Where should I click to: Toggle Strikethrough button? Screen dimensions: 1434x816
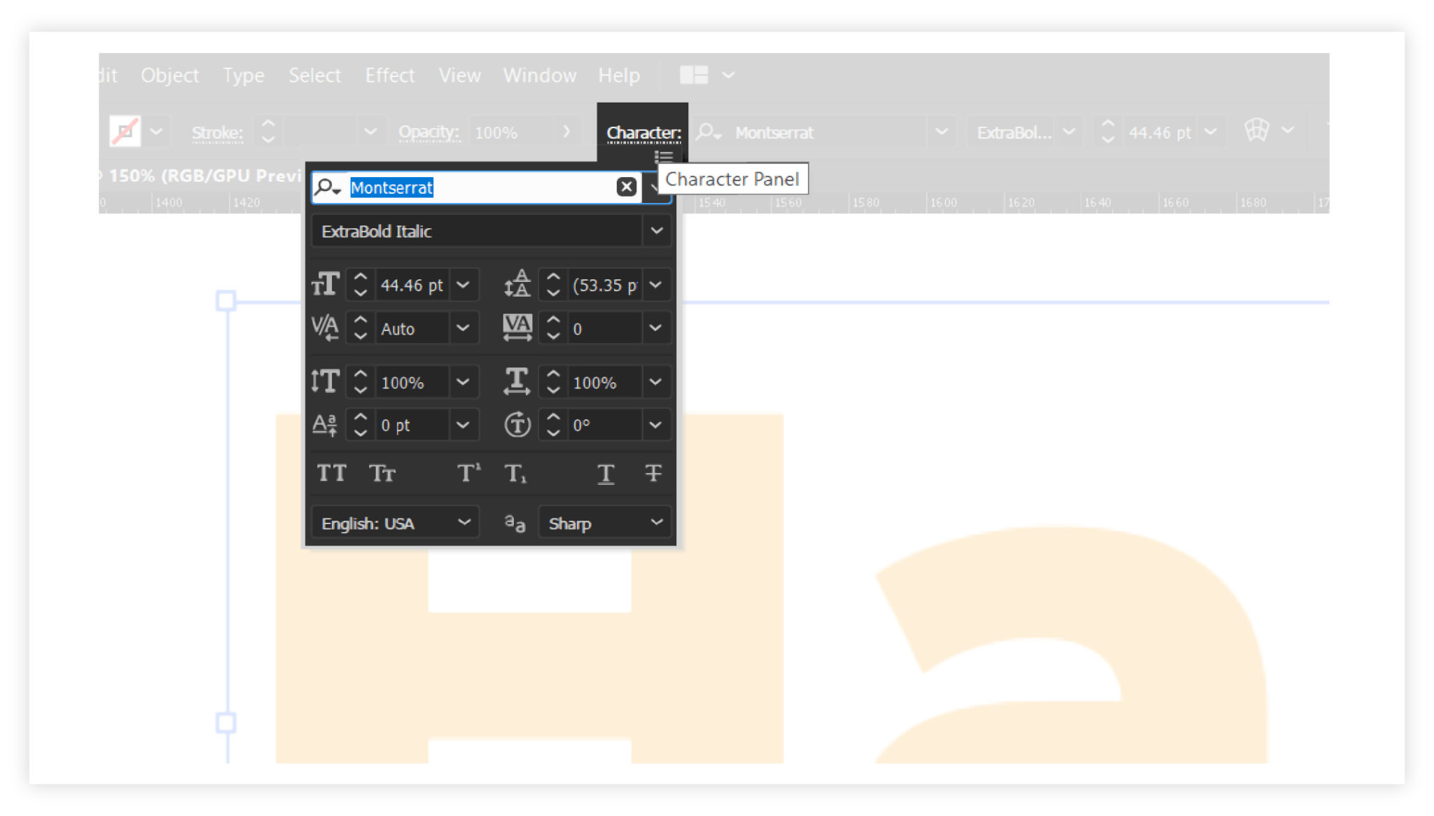tap(653, 474)
